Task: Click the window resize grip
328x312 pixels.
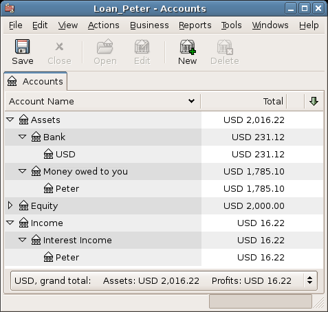Action: coord(319,302)
